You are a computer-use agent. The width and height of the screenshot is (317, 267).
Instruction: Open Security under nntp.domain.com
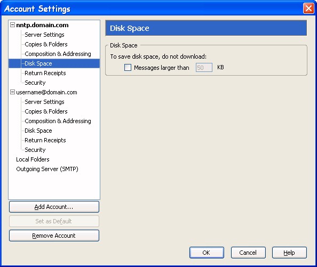coord(35,83)
